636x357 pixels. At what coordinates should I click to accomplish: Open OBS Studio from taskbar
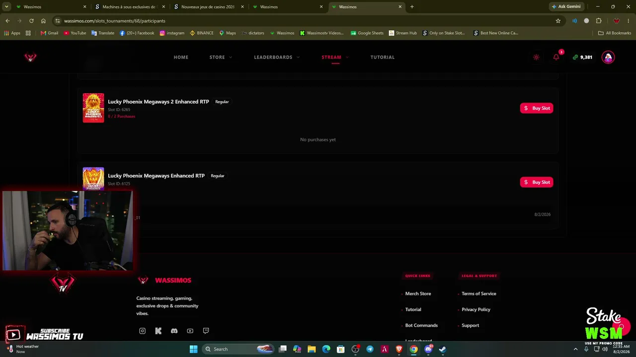click(355, 349)
